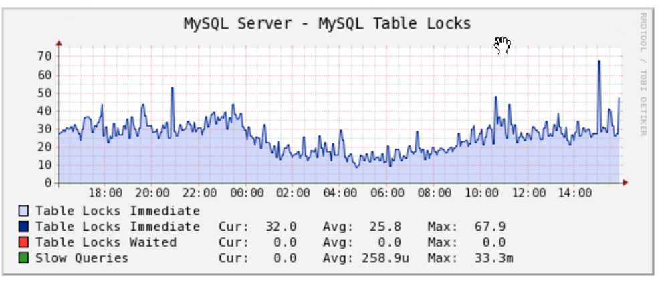Click the 18:00 time axis label

(106, 193)
